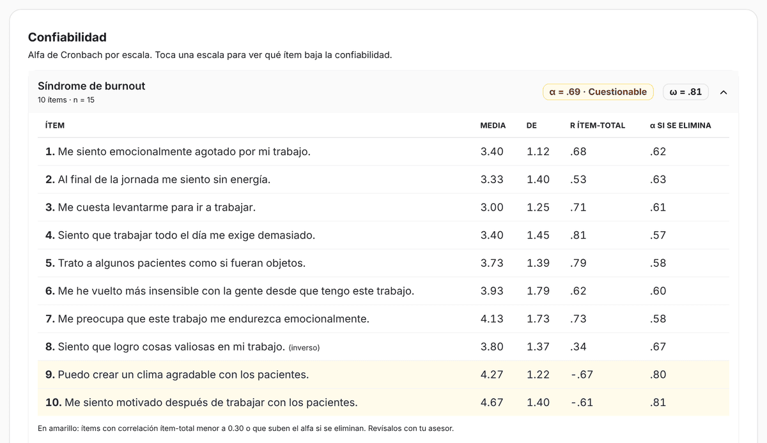Click the DE value 1.79 of item 6
The width and height of the screenshot is (767, 443).
point(538,291)
